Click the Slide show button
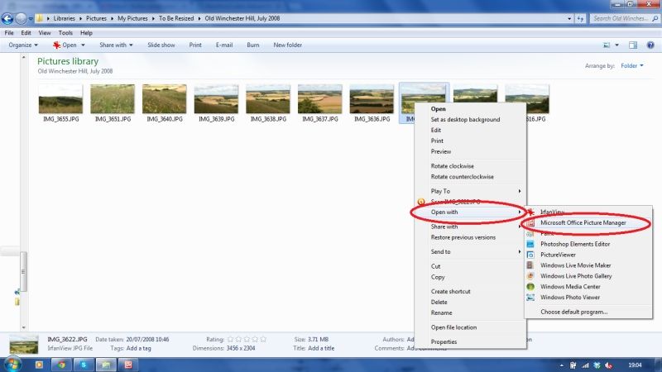This screenshot has width=662, height=372. pos(161,45)
